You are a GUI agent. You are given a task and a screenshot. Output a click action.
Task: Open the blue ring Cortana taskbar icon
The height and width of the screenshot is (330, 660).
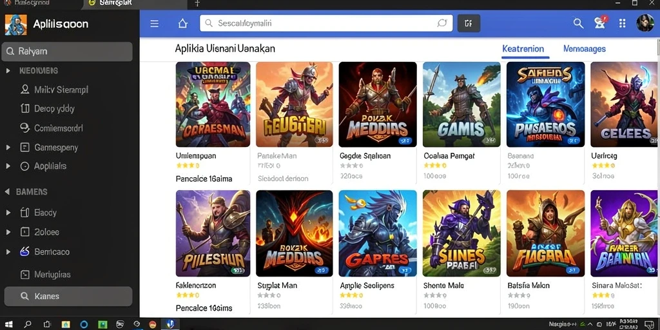click(x=84, y=325)
